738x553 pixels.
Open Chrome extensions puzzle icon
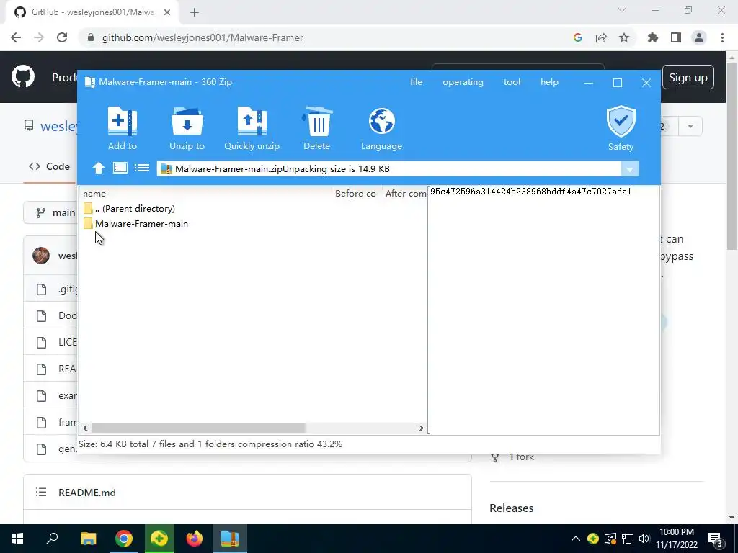click(x=652, y=37)
